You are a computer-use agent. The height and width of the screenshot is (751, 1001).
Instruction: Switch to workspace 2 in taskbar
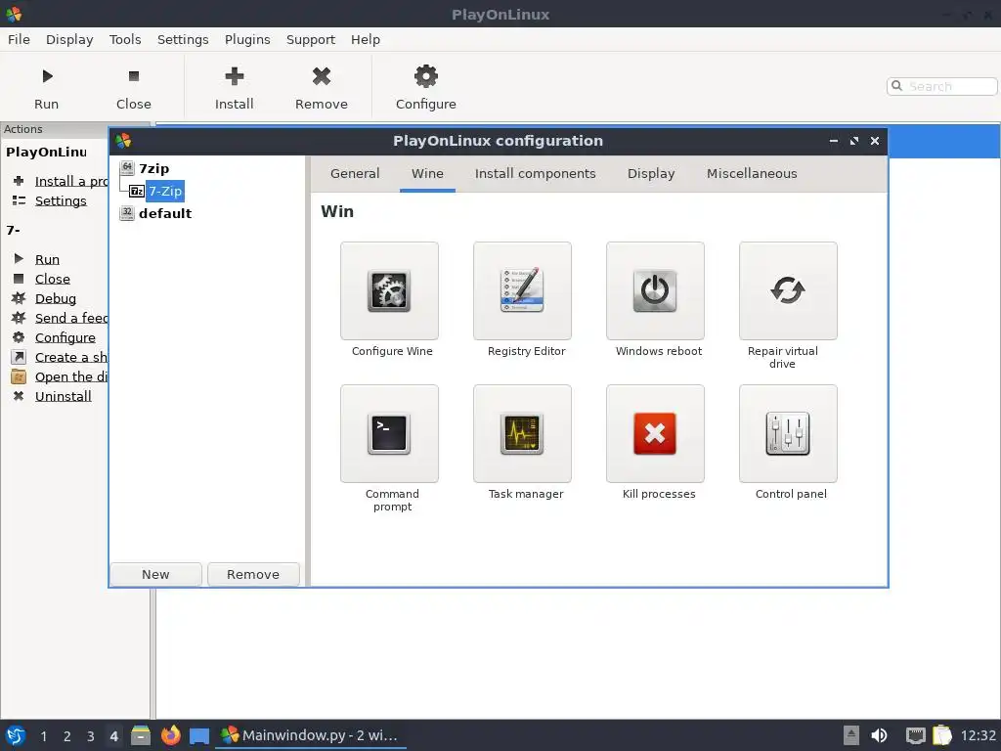tap(67, 736)
